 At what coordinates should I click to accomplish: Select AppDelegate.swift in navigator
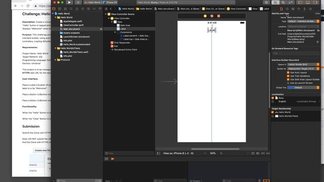[x=72, y=21]
